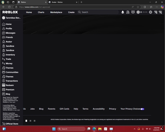Click Help footer link
Screen dimensions: 165x132
click(x=76, y=109)
